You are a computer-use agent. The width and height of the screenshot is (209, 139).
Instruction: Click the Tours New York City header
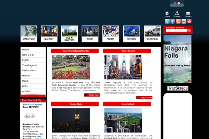(33, 100)
